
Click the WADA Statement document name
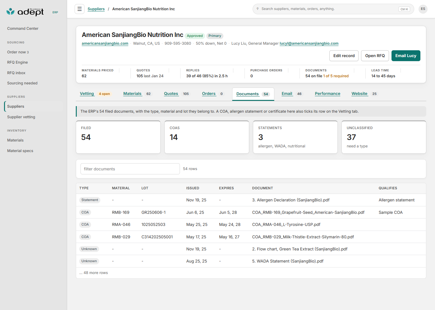288,261
